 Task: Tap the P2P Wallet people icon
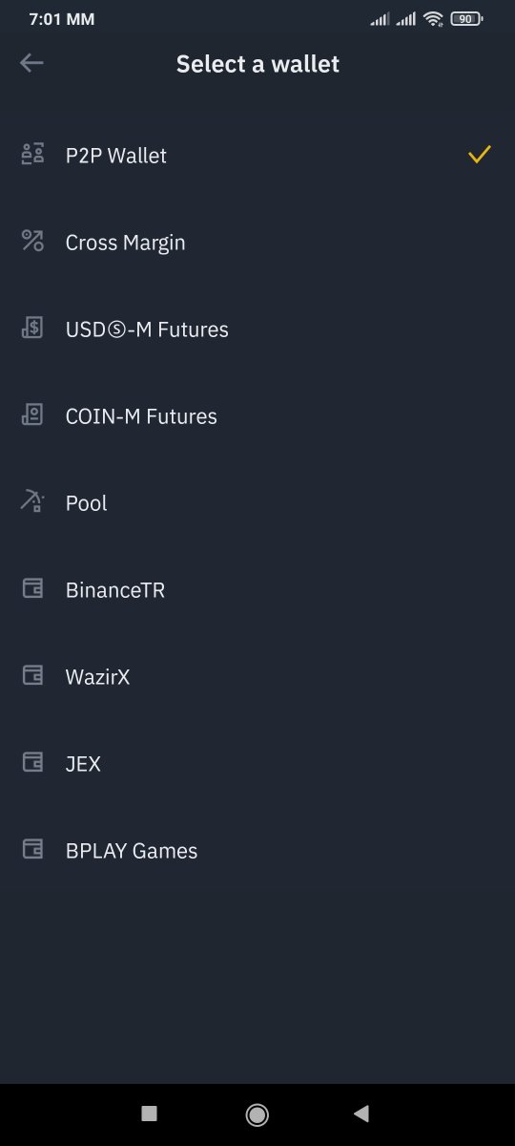tap(32, 154)
